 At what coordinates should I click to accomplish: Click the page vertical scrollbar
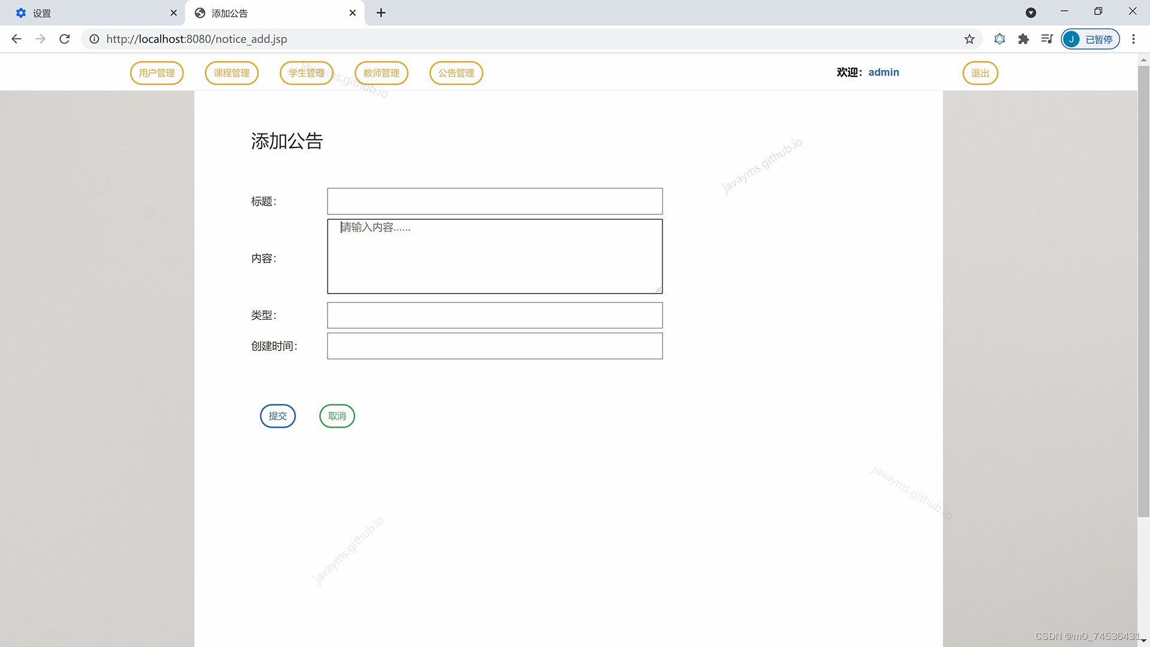click(x=1143, y=291)
